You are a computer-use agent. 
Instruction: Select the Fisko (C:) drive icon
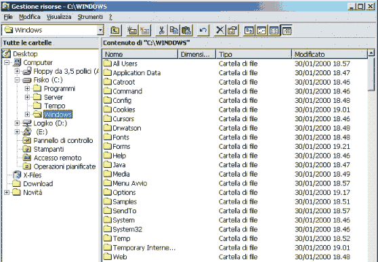point(27,80)
